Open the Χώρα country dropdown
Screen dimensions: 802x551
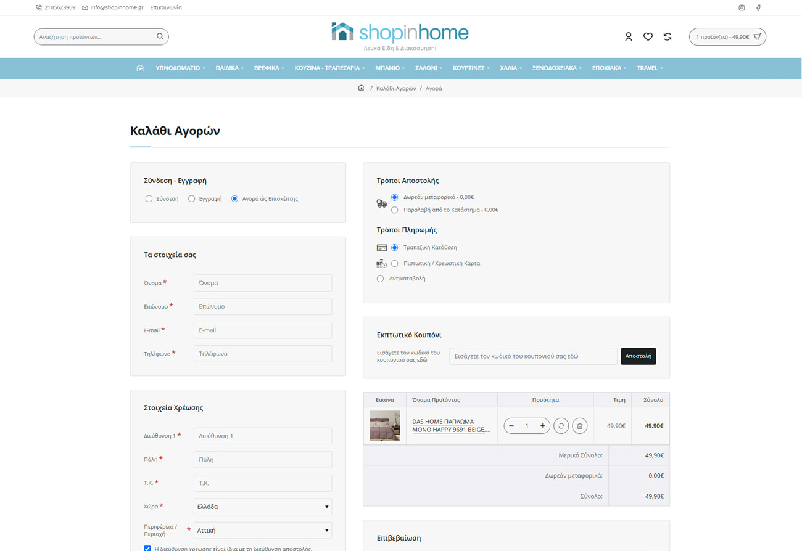click(x=262, y=507)
